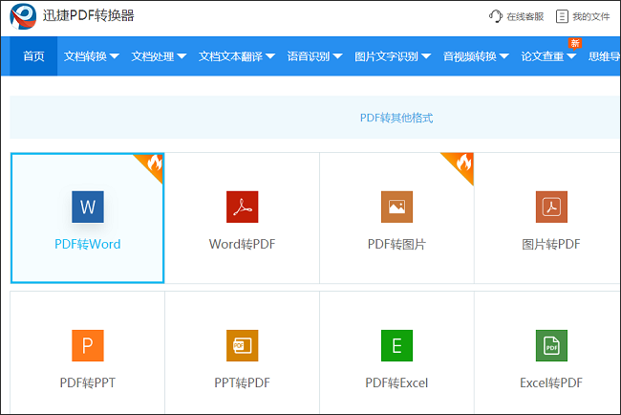This screenshot has width=621, height=415.
Task: Select the PDF转PPT orange P icon
Action: 88,345
